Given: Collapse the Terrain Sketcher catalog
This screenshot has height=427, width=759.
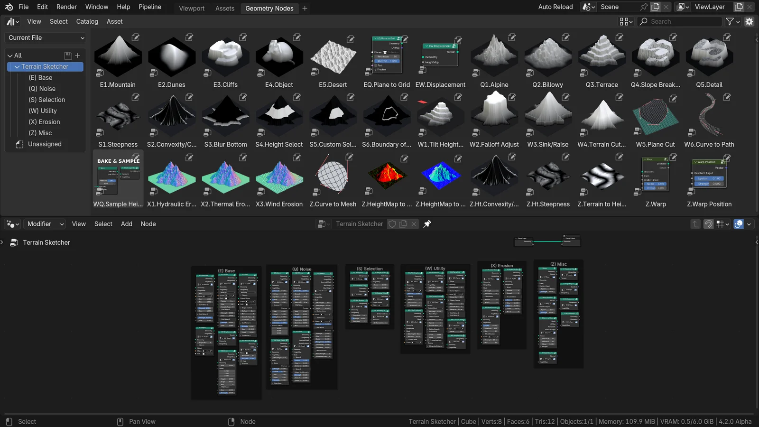Looking at the screenshot, I should click(x=17, y=67).
